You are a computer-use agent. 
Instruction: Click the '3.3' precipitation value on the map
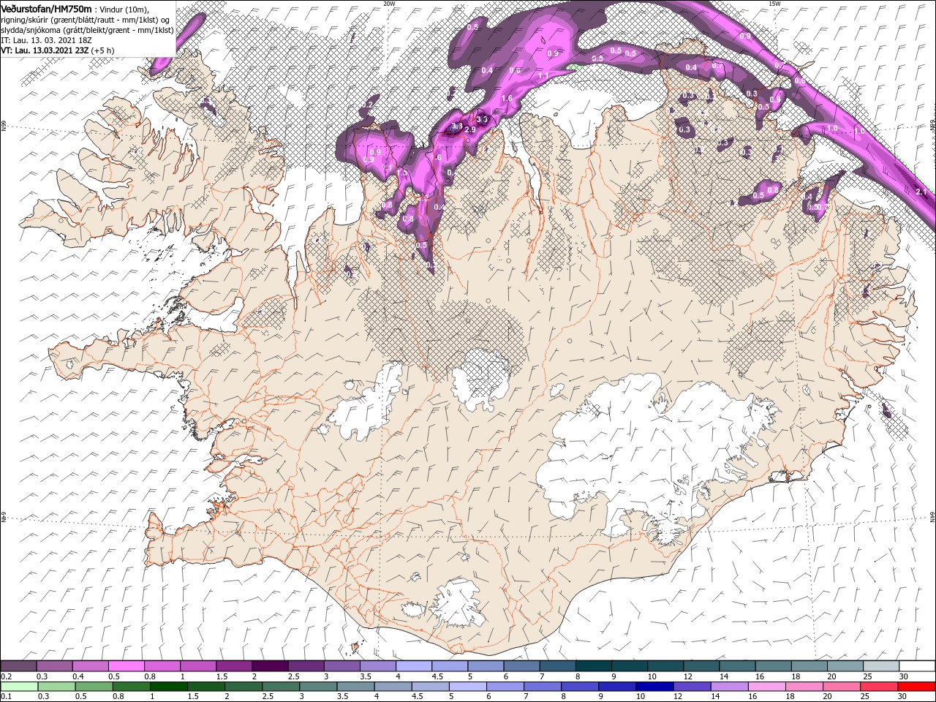(x=482, y=119)
